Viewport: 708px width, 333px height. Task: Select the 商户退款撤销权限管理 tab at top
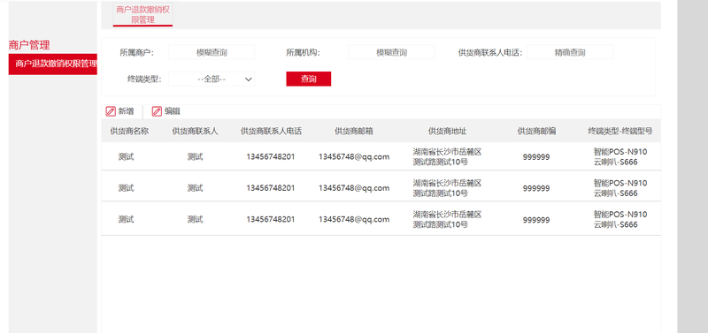142,15
